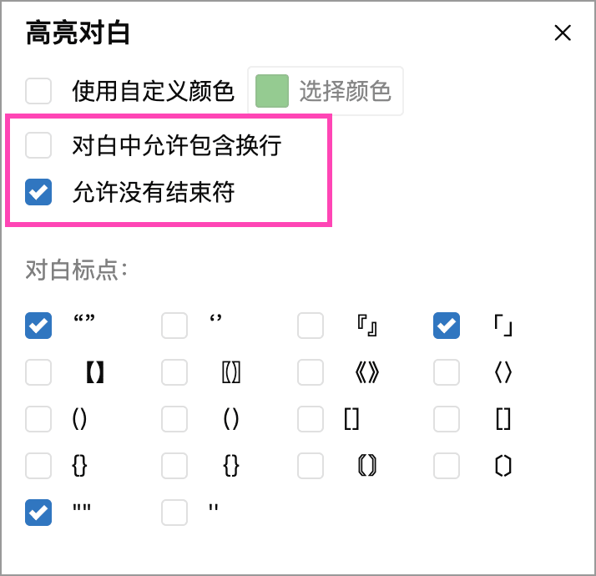The width and height of the screenshot is (596, 576).
Task: Enable the 使用自定义颜色 checkbox
Action: pyautogui.click(x=38, y=90)
